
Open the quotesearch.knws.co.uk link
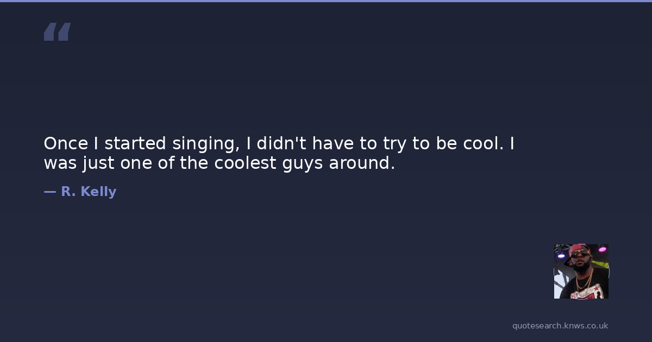click(560, 326)
